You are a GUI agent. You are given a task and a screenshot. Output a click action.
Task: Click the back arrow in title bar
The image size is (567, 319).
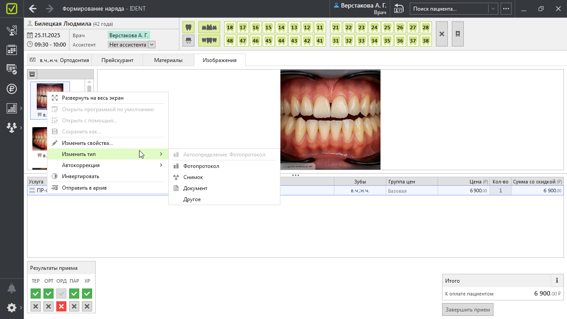click(x=33, y=9)
